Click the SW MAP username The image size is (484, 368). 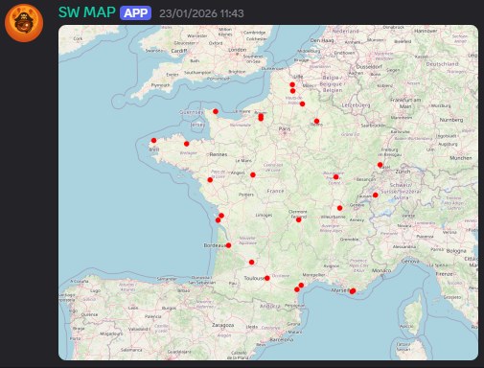coord(87,12)
